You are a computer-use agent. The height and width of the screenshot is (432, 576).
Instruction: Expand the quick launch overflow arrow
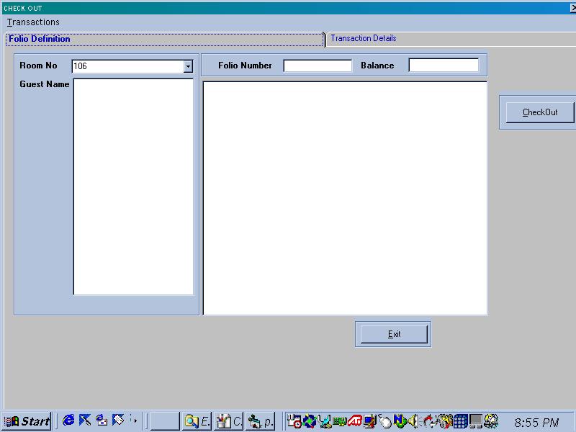[x=134, y=420]
